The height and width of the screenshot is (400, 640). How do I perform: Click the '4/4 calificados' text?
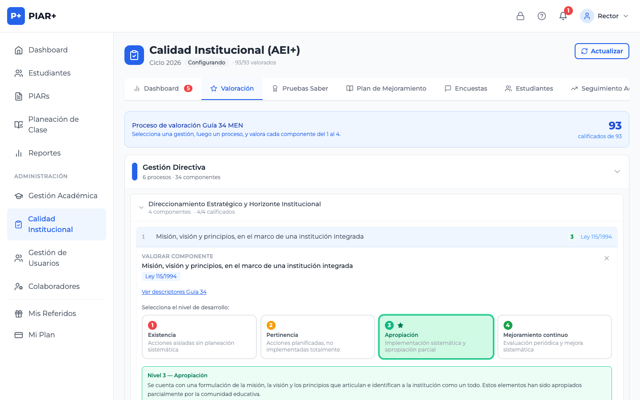tap(216, 212)
